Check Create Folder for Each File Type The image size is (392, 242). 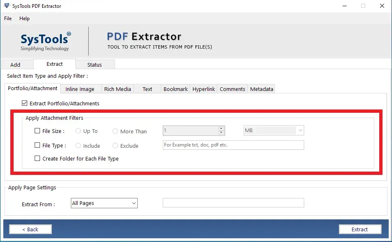37,158
